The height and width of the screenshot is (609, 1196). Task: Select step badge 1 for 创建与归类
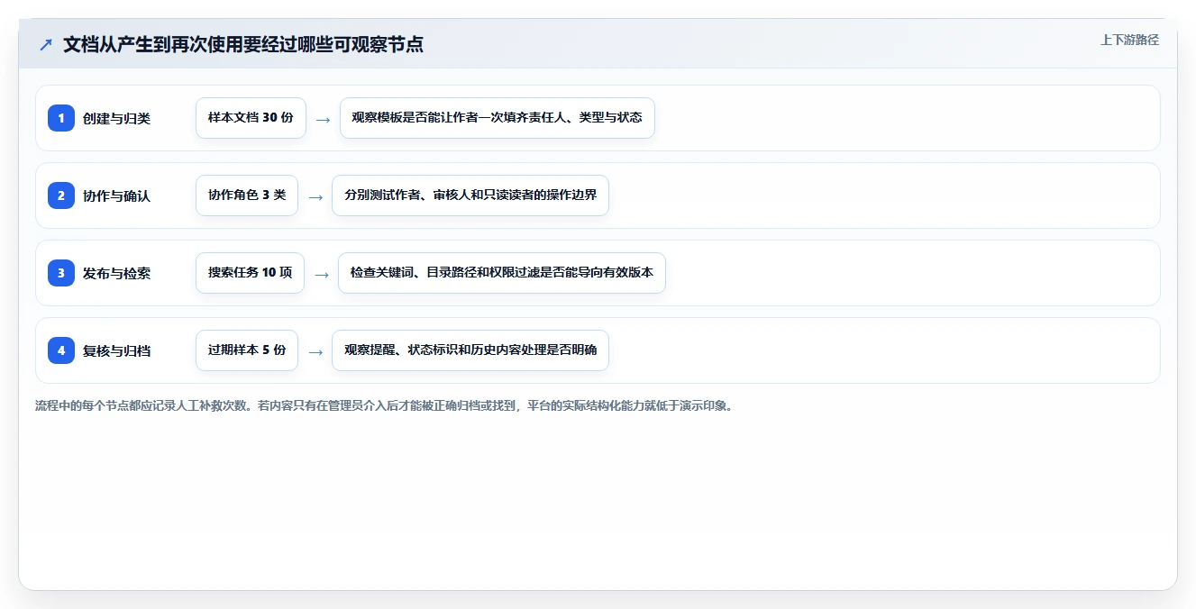click(61, 118)
